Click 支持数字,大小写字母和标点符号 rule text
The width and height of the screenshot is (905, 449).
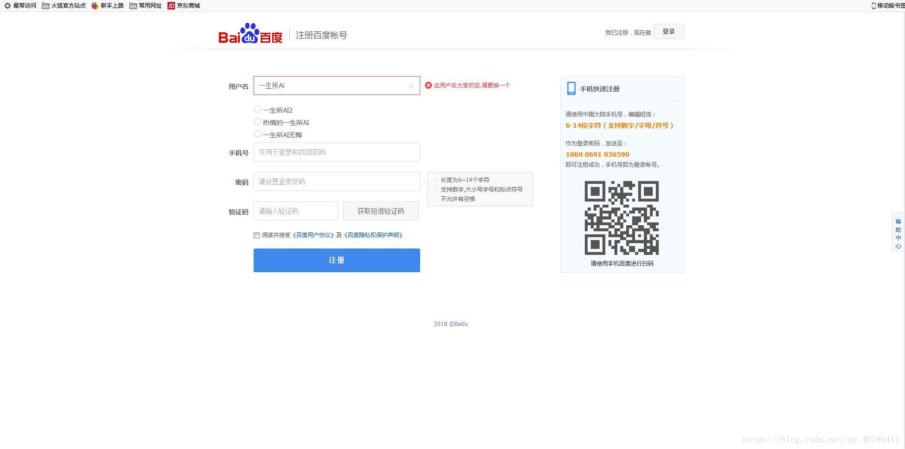click(482, 190)
